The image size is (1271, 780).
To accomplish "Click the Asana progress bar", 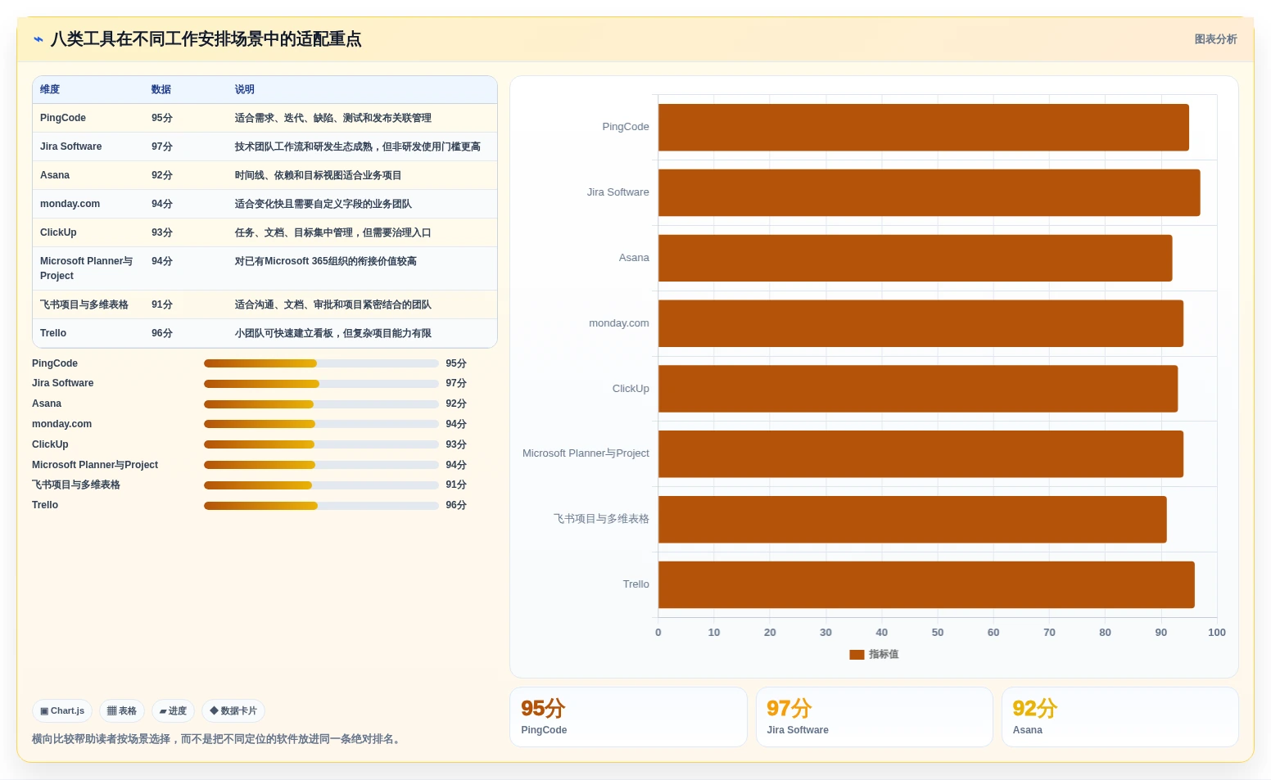I will tap(321, 404).
